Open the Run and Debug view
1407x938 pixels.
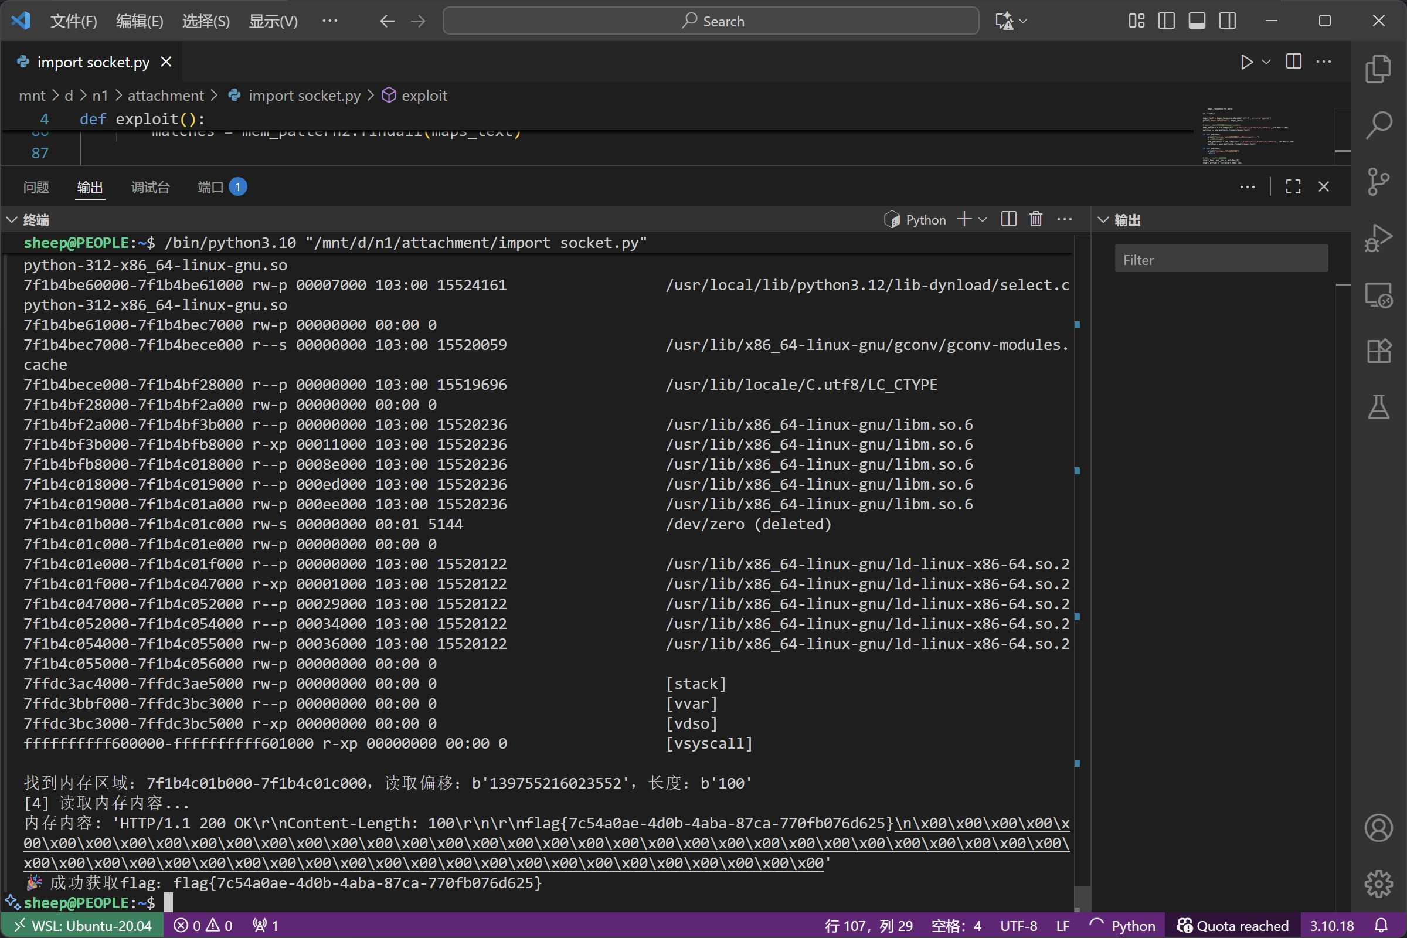[1378, 237]
